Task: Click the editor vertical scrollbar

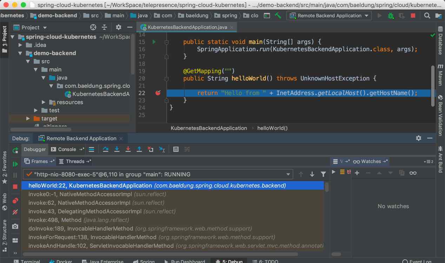Action: click(433, 86)
